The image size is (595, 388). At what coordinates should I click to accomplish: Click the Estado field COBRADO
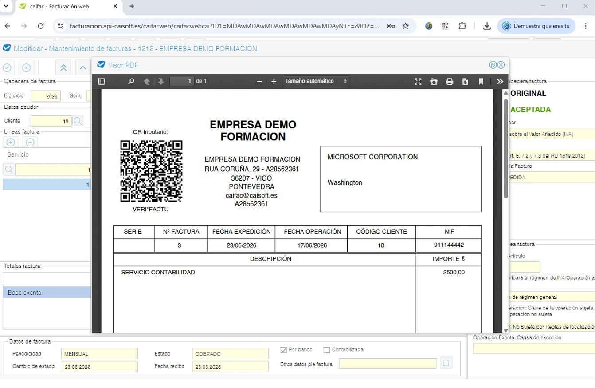(230, 354)
